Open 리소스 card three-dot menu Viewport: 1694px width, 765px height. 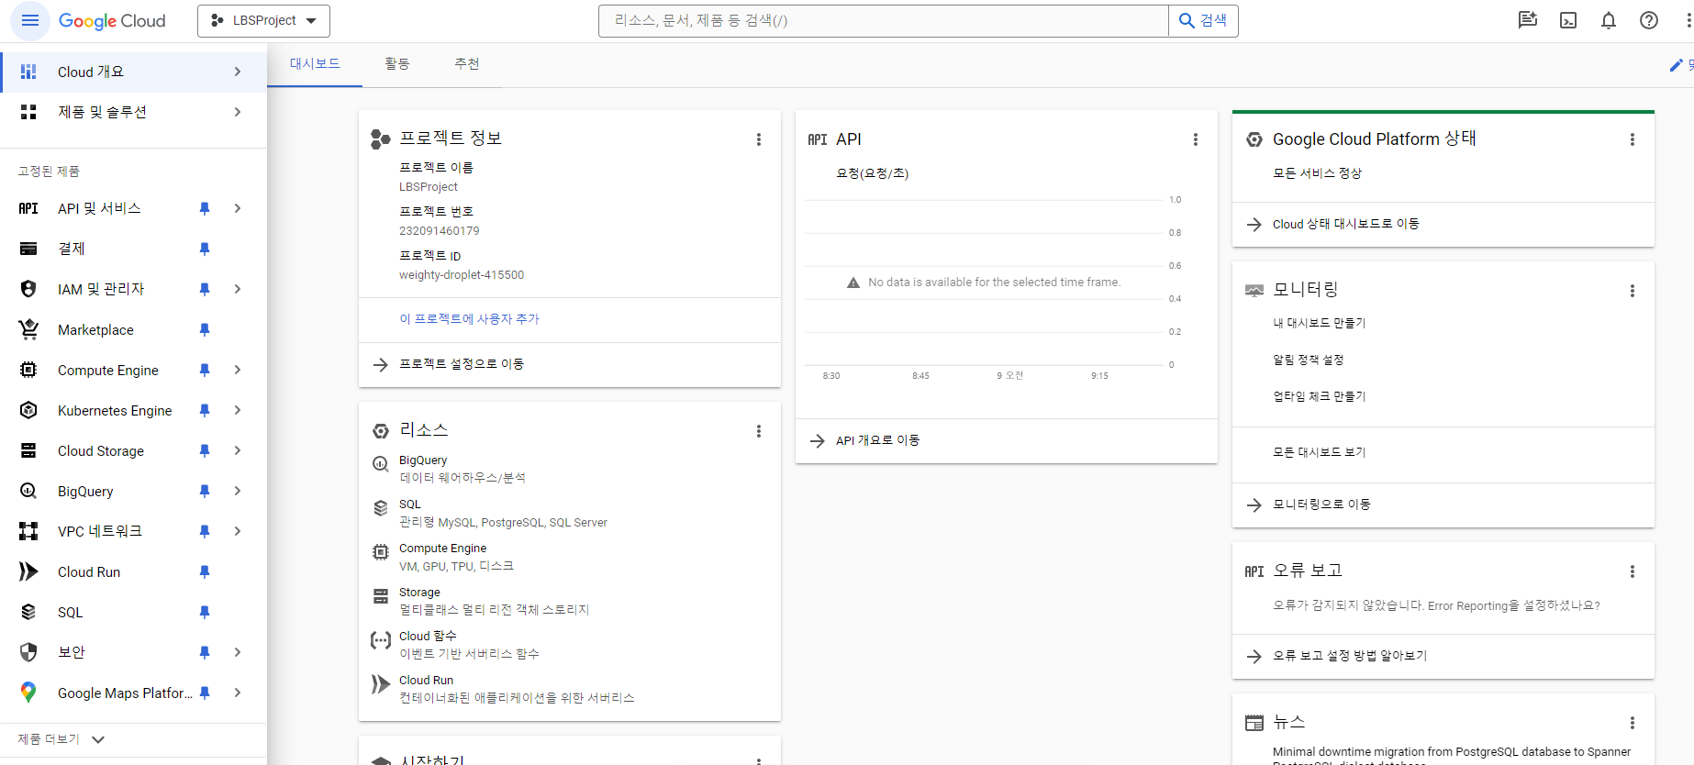759,431
